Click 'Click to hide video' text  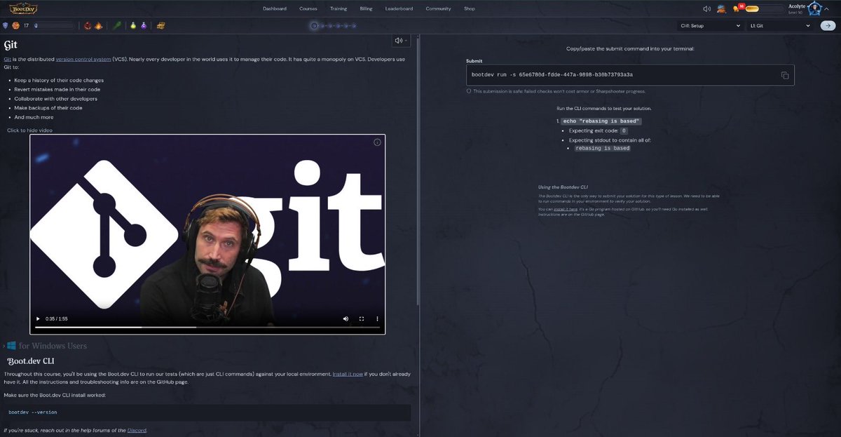pyautogui.click(x=29, y=130)
